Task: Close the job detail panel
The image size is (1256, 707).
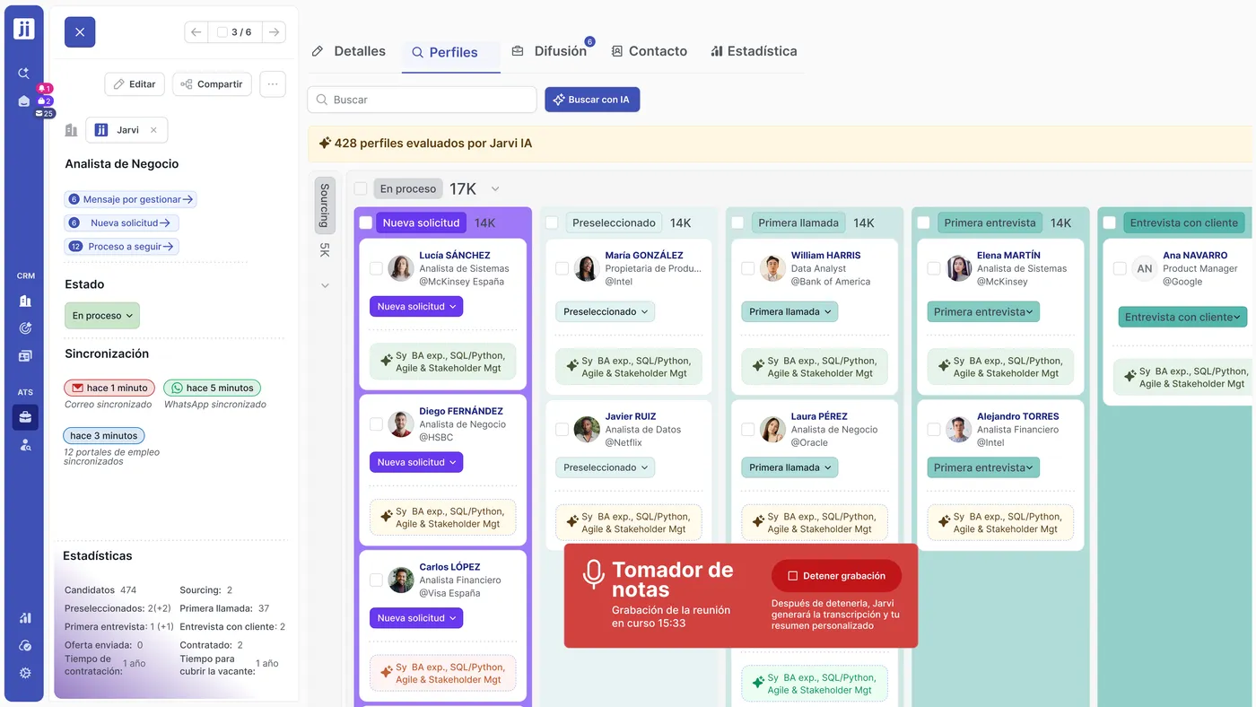Action: [x=80, y=32]
